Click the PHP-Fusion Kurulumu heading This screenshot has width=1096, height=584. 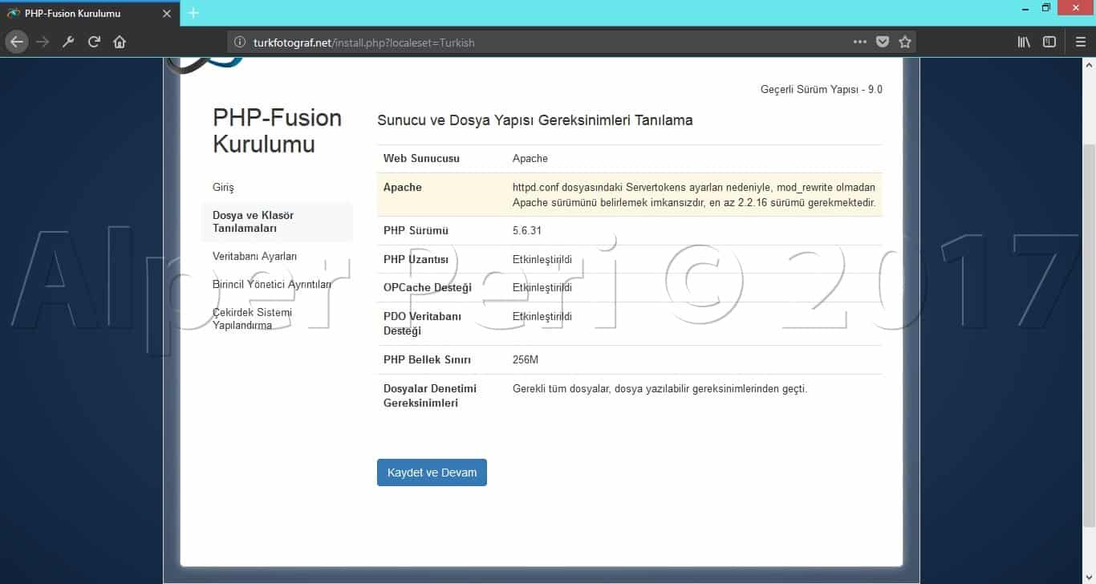[277, 131]
